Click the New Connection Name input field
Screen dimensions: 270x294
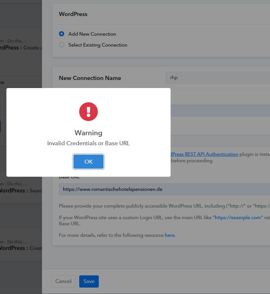click(x=218, y=77)
